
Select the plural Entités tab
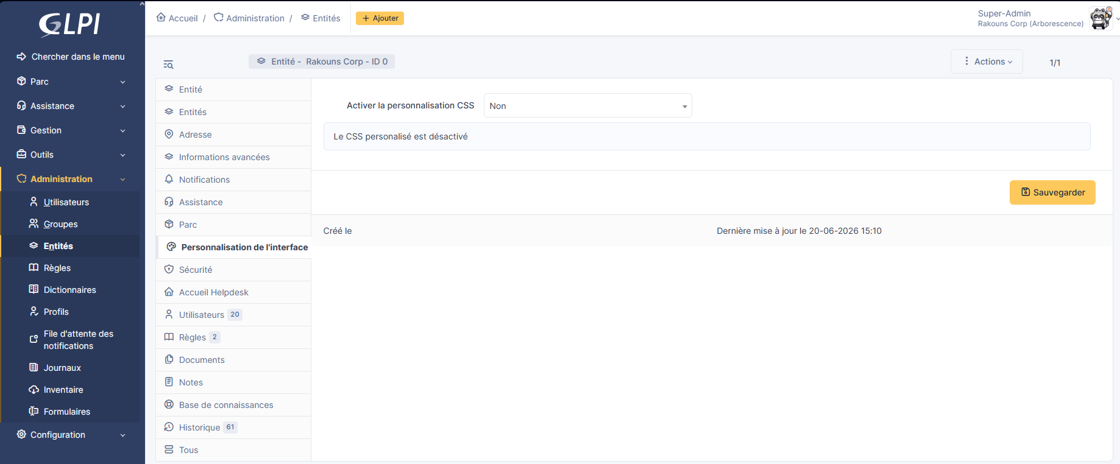click(233, 112)
